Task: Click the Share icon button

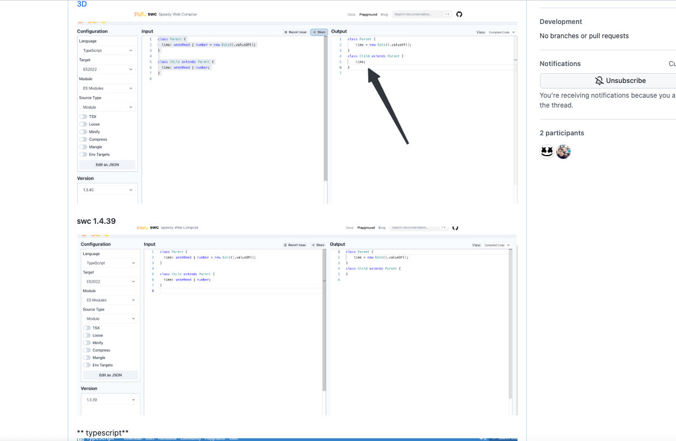Action: pos(314,32)
